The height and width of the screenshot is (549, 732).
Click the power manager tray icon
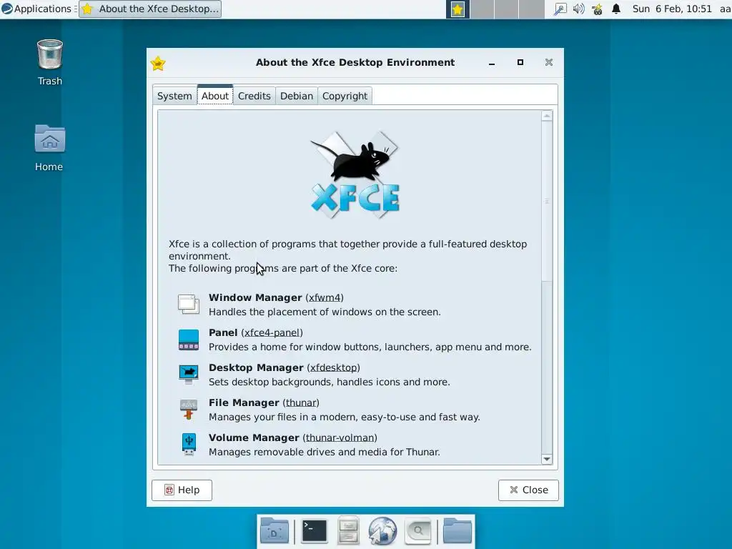[597, 9]
